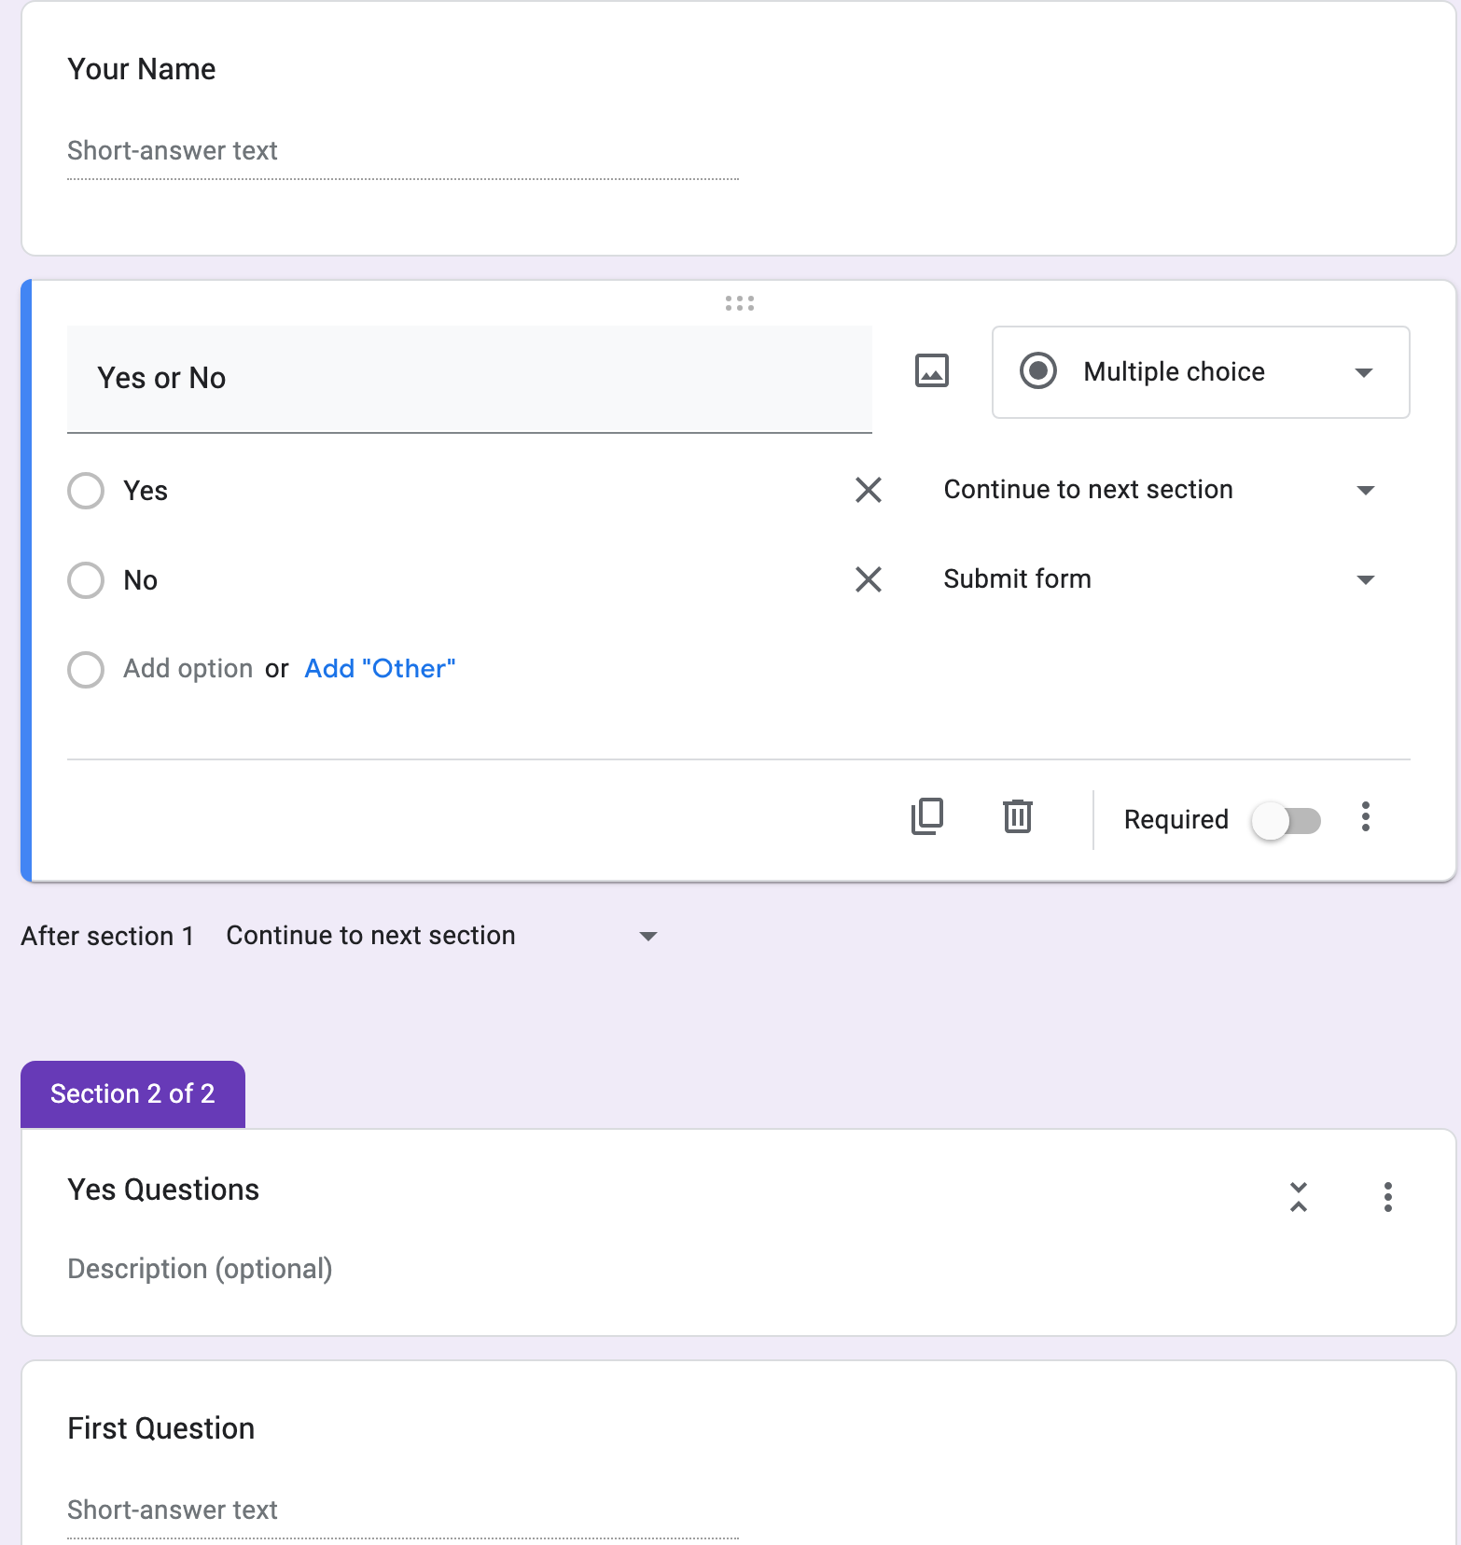1461x1545 pixels.
Task: Open the After section 1 navigation dropdown
Action: [x=442, y=936]
